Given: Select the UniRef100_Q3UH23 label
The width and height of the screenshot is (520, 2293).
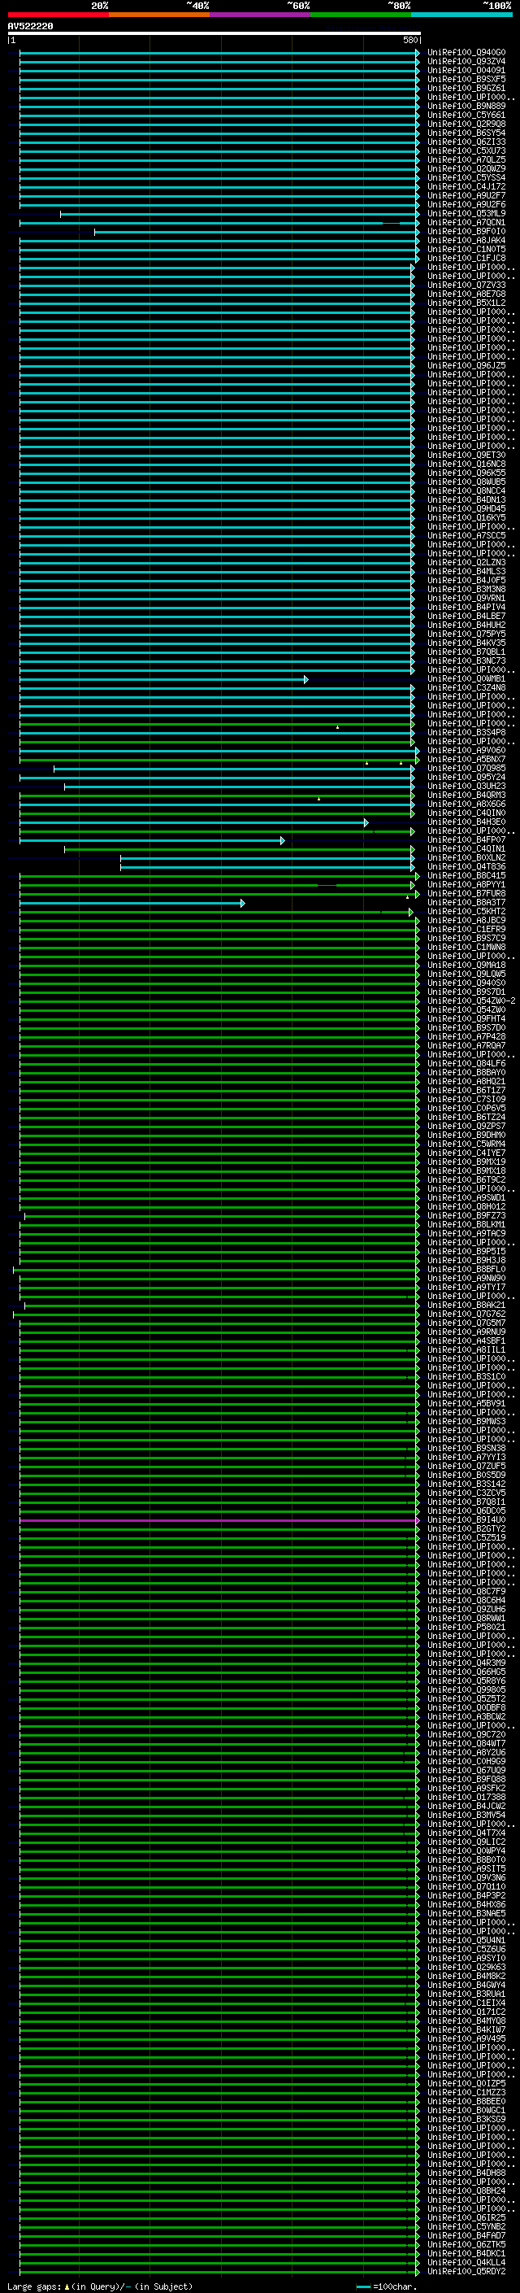Looking at the screenshot, I should coord(466,787).
